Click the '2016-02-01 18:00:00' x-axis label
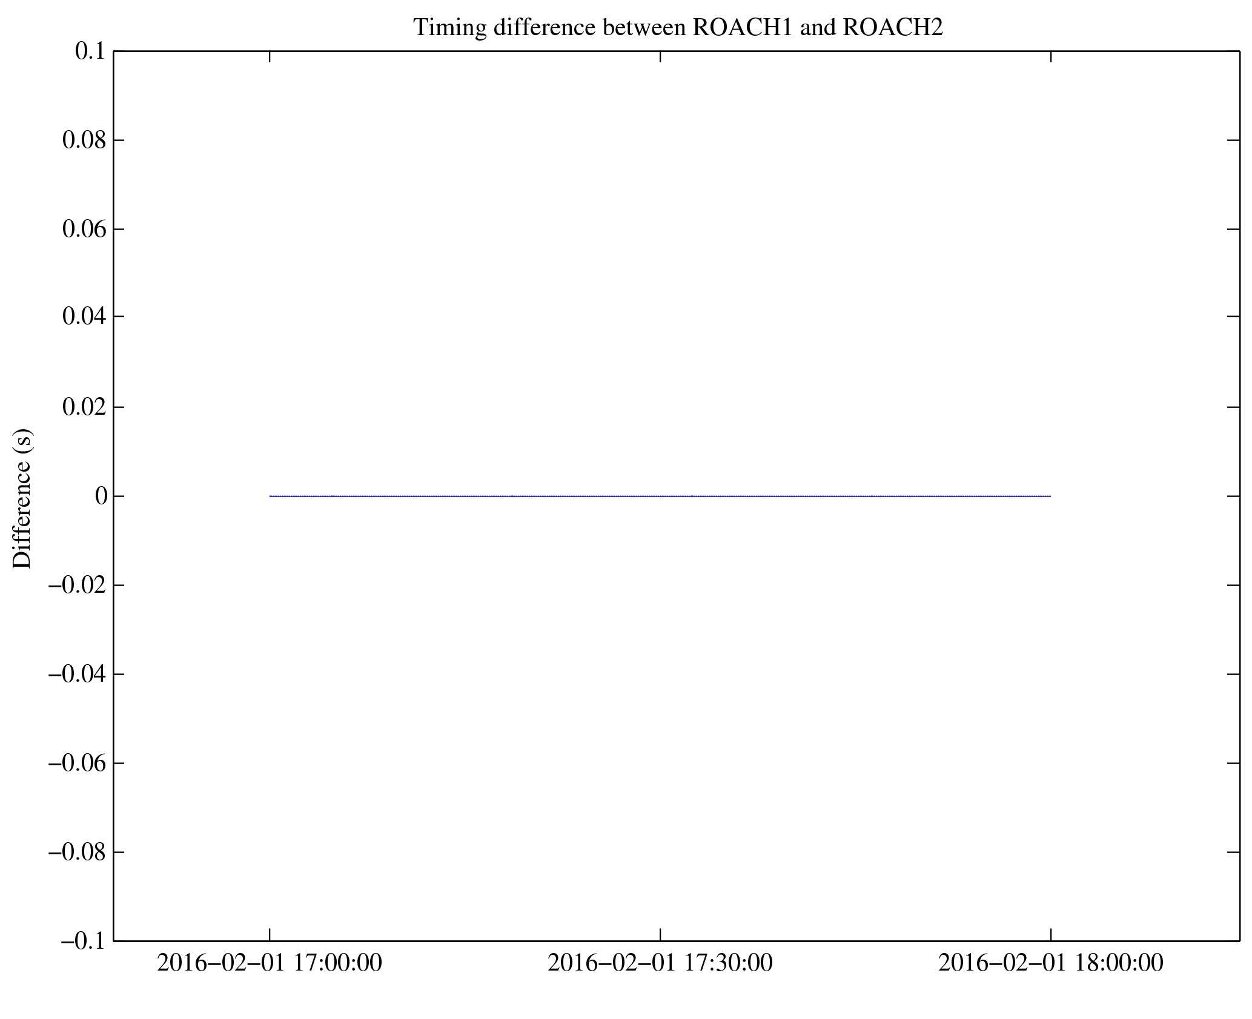Viewport: 1252px width, 1019px height. [x=1051, y=962]
